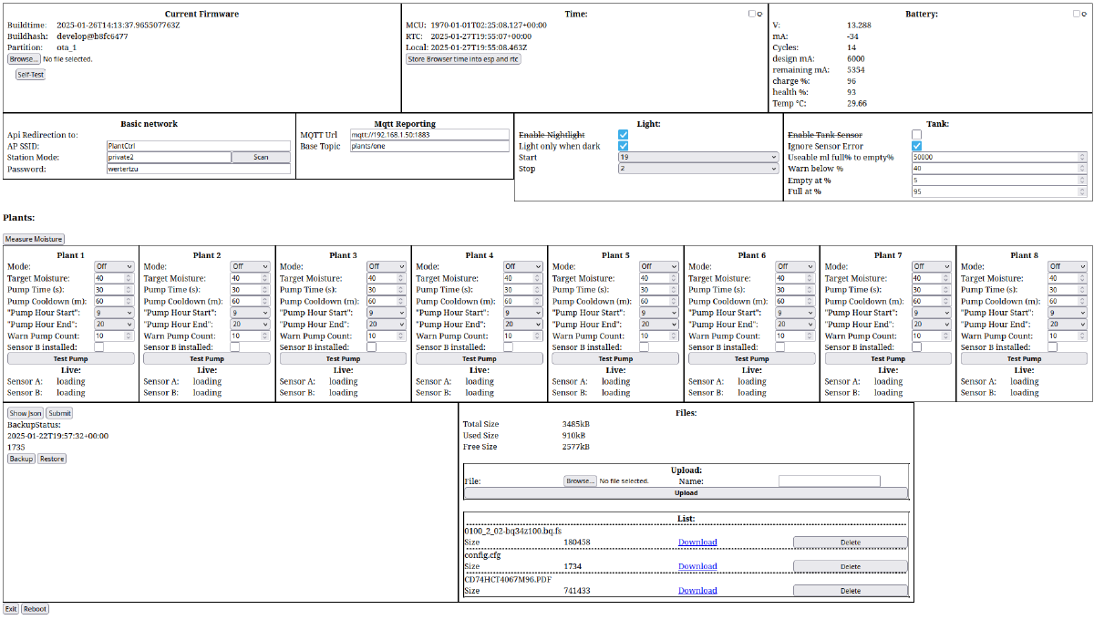
Task: Delete the CD74HCT4067M96.PDF file
Action: tap(850, 591)
